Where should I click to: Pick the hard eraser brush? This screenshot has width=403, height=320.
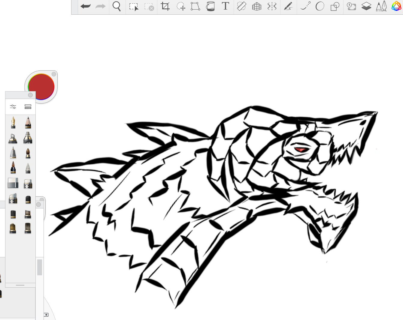[13, 183]
